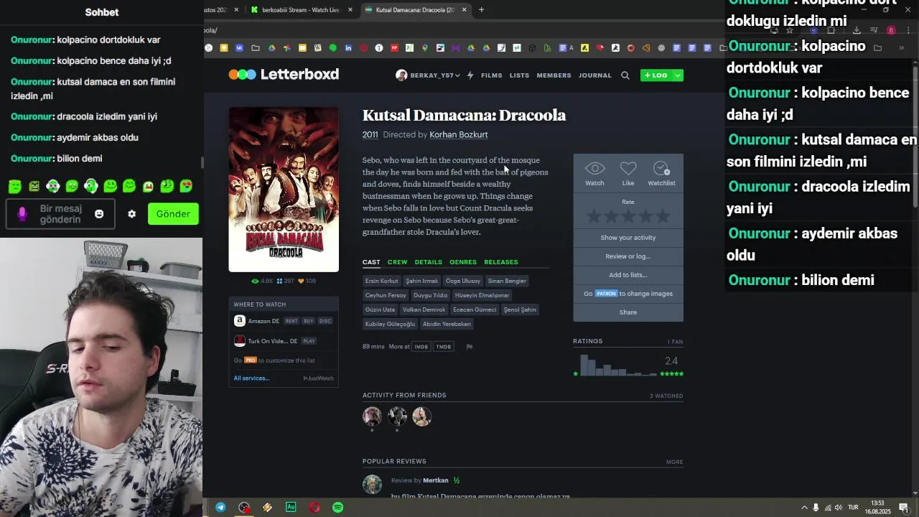Open the Letterboxd search magnifier
919x517 pixels.
[625, 75]
